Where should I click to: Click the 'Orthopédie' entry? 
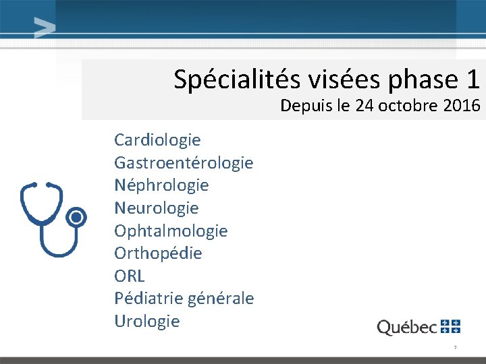(158, 253)
